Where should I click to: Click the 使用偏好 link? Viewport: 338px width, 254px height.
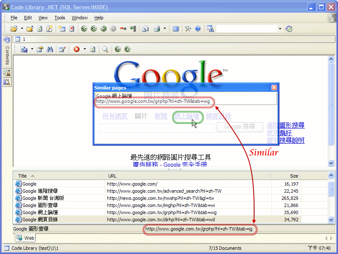(x=279, y=133)
